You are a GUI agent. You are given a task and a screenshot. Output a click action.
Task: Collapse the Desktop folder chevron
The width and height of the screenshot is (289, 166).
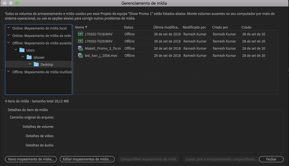(x=30, y=64)
